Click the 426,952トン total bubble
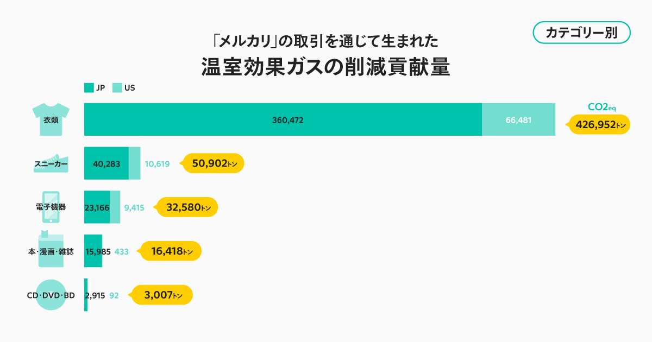652x342 pixels. coord(600,125)
